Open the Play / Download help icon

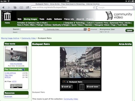click(23, 69)
